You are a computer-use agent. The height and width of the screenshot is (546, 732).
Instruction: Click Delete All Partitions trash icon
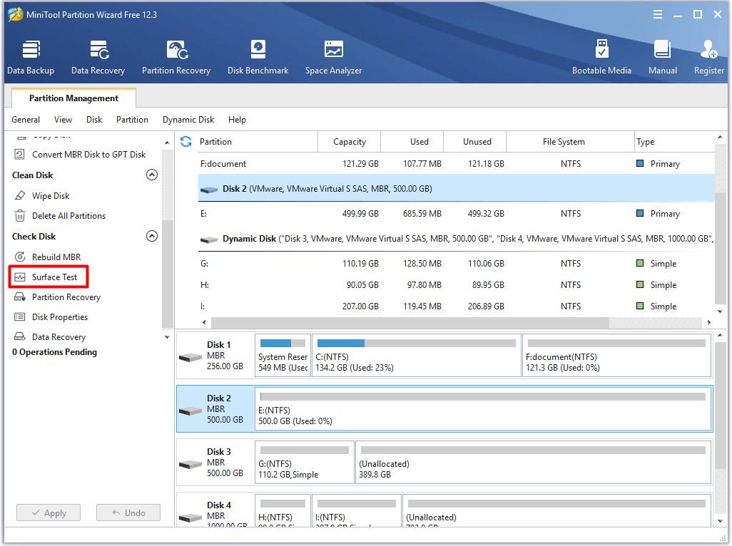tap(19, 215)
